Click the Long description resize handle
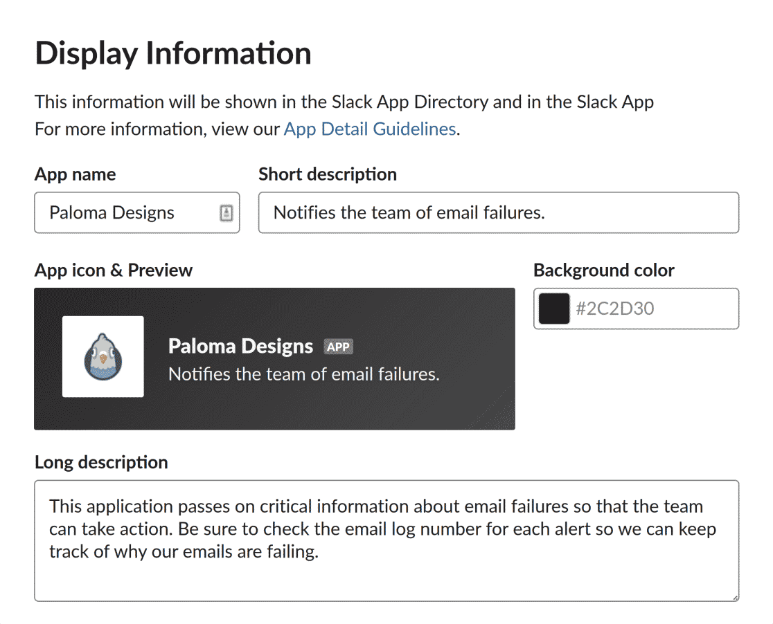Screen dimensions: 773x624 [735, 598]
